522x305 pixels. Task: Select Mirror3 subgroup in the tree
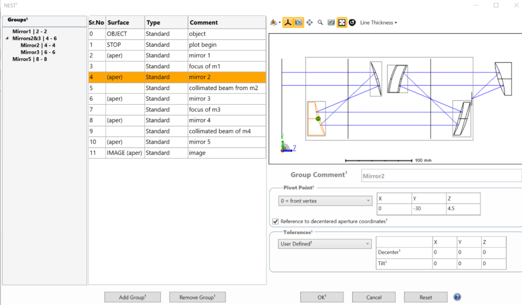[38, 52]
